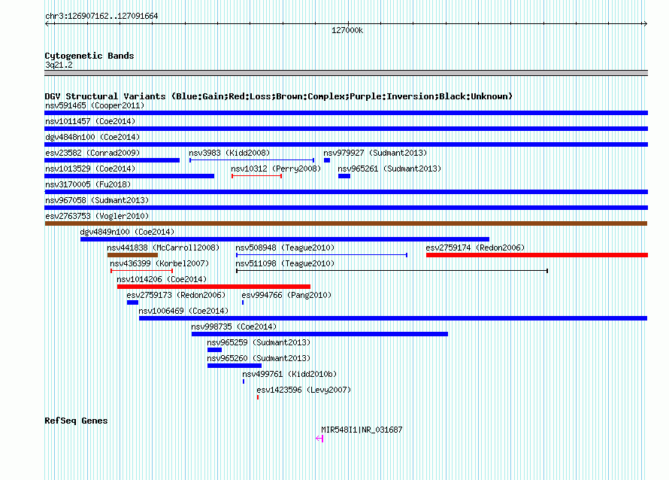Click the RefSeq Genes track title
Image resolution: width=669 pixels, height=480 pixels.
76,421
